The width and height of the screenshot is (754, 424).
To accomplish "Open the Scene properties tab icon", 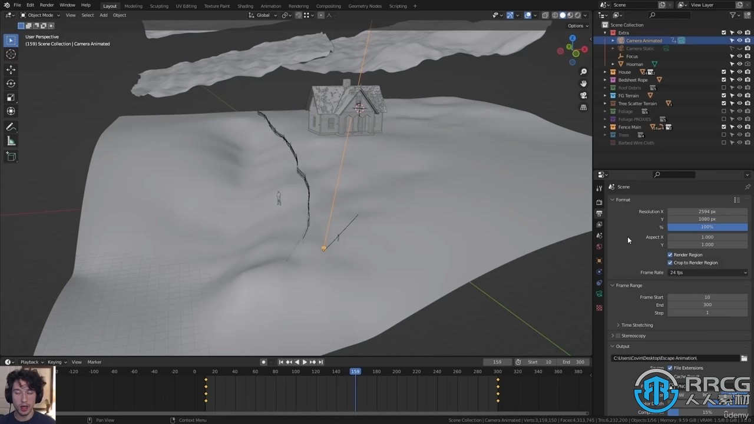I will [x=599, y=236].
